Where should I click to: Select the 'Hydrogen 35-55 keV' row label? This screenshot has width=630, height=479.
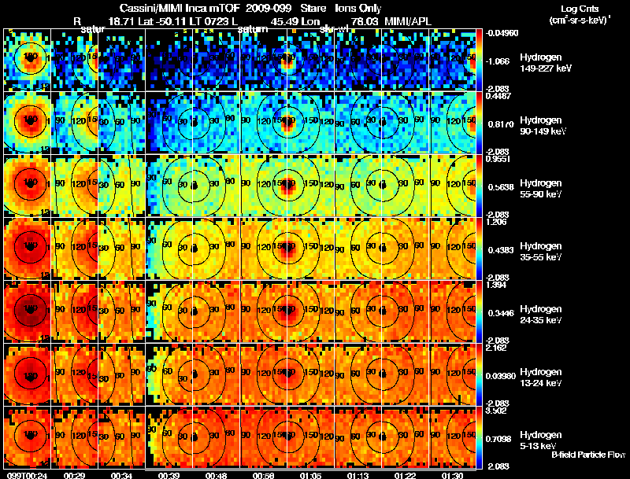click(541, 252)
